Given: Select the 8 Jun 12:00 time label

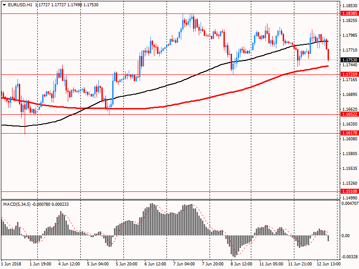Looking at the screenshot, I should click(241, 264).
